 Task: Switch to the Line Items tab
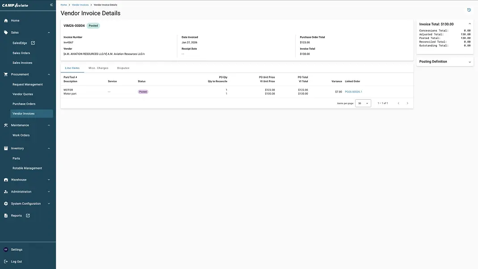click(x=72, y=68)
